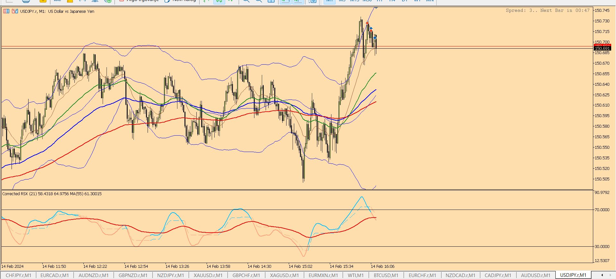
Task: Click the 'Spread: 3.. Next Bar in 00:47' text
Action: click(x=548, y=10)
